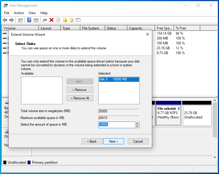This screenshot has height=174, width=219.
Task: Open the View menu
Action: (x=32, y=13)
